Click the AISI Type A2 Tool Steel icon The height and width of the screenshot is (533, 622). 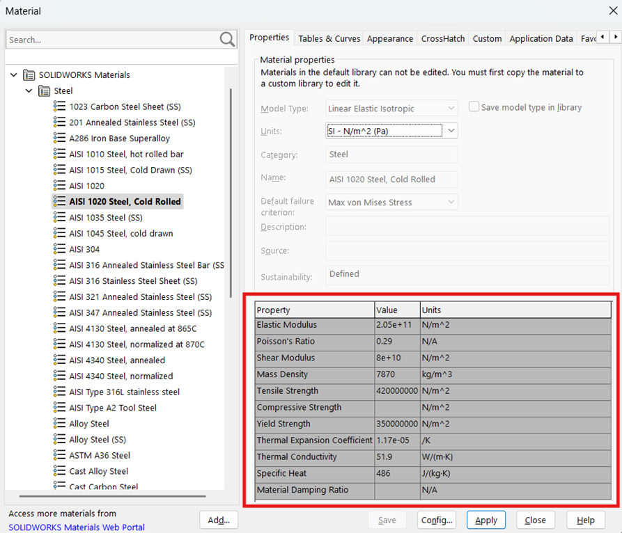pos(58,407)
